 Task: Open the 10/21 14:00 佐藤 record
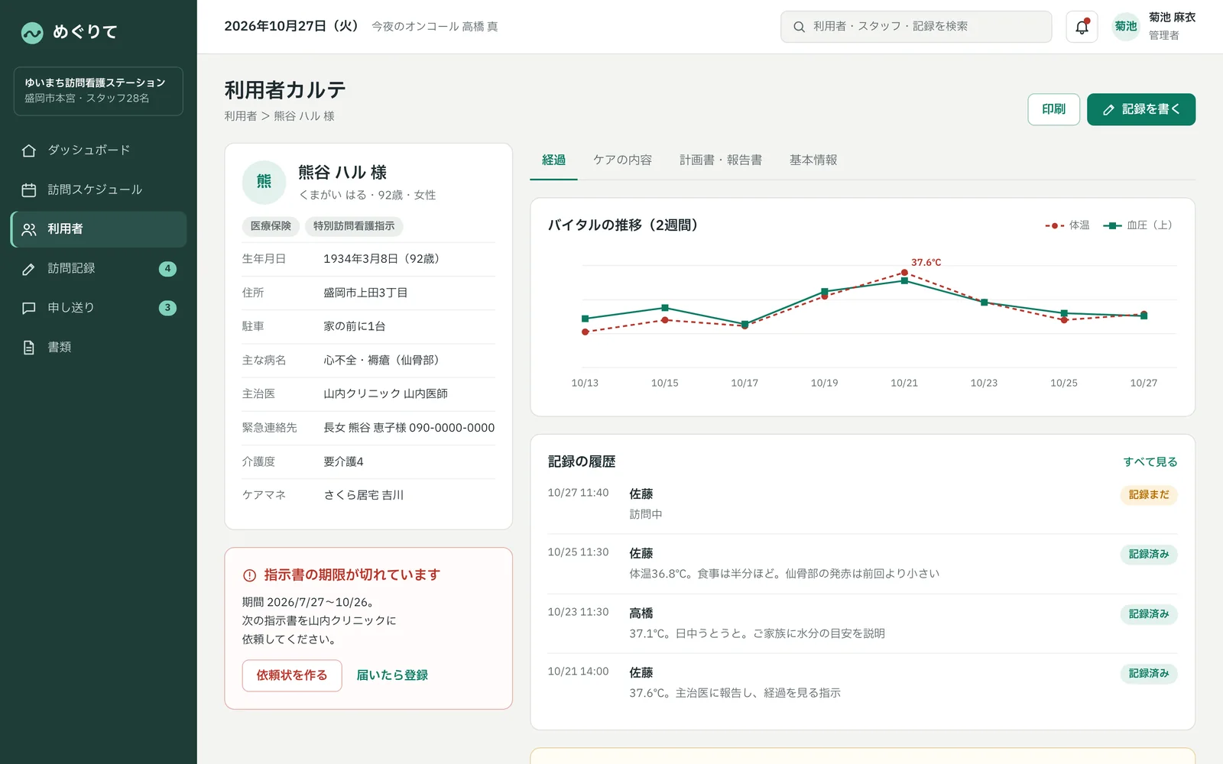[x=862, y=683]
